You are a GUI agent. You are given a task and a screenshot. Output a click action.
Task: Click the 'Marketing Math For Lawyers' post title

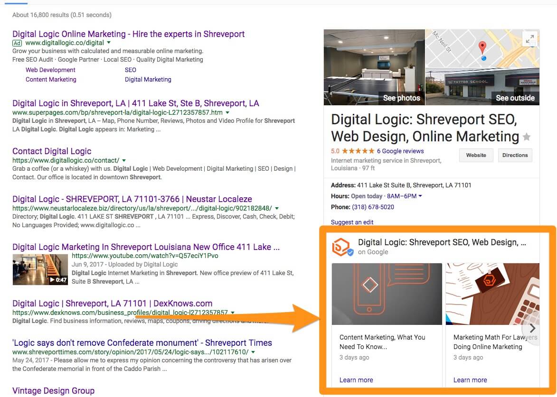click(495, 342)
